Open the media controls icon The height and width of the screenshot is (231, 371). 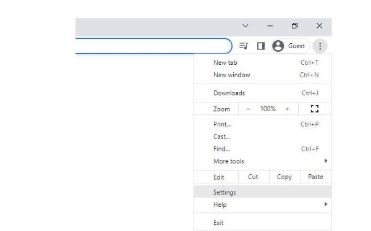coord(244,46)
